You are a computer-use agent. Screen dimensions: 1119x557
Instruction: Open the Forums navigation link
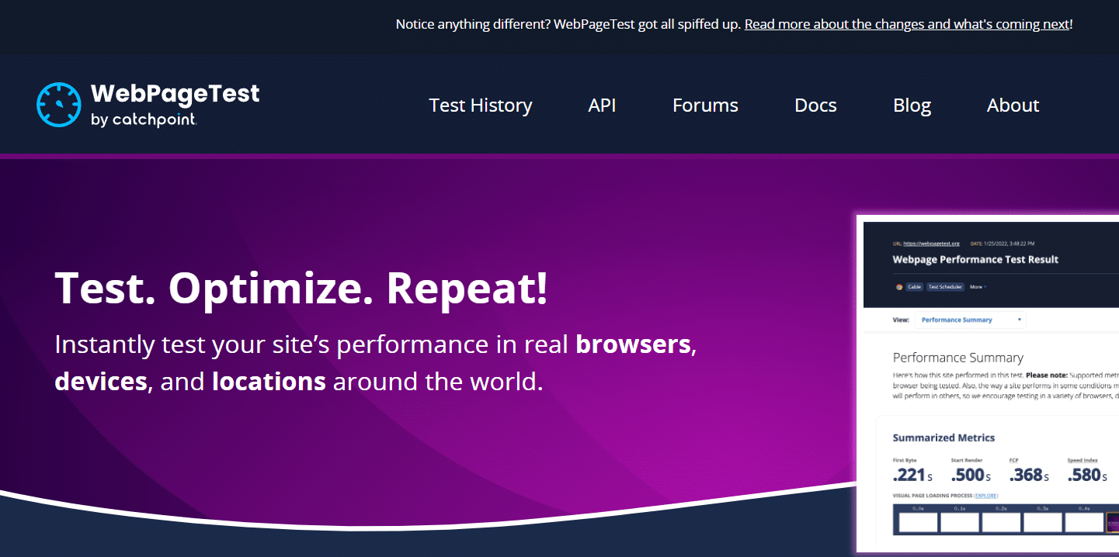click(x=705, y=106)
